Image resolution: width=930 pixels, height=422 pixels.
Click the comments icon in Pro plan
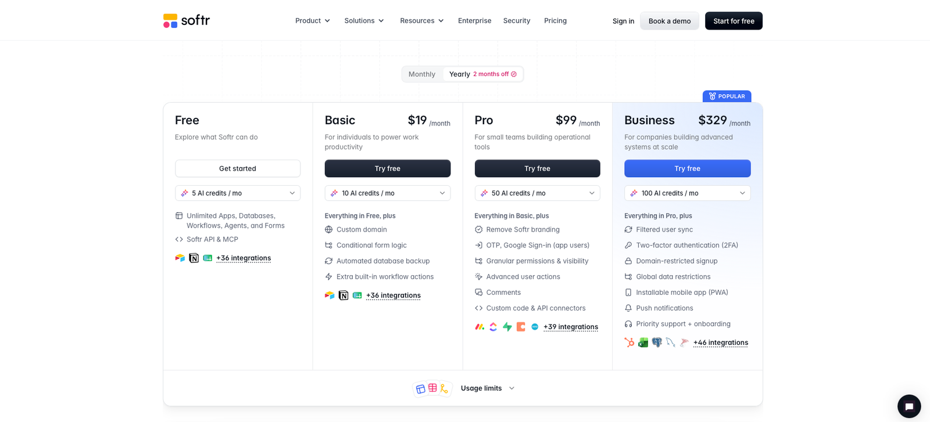coord(479,293)
